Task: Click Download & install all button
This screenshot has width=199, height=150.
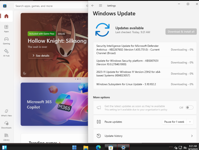Action: (181, 31)
